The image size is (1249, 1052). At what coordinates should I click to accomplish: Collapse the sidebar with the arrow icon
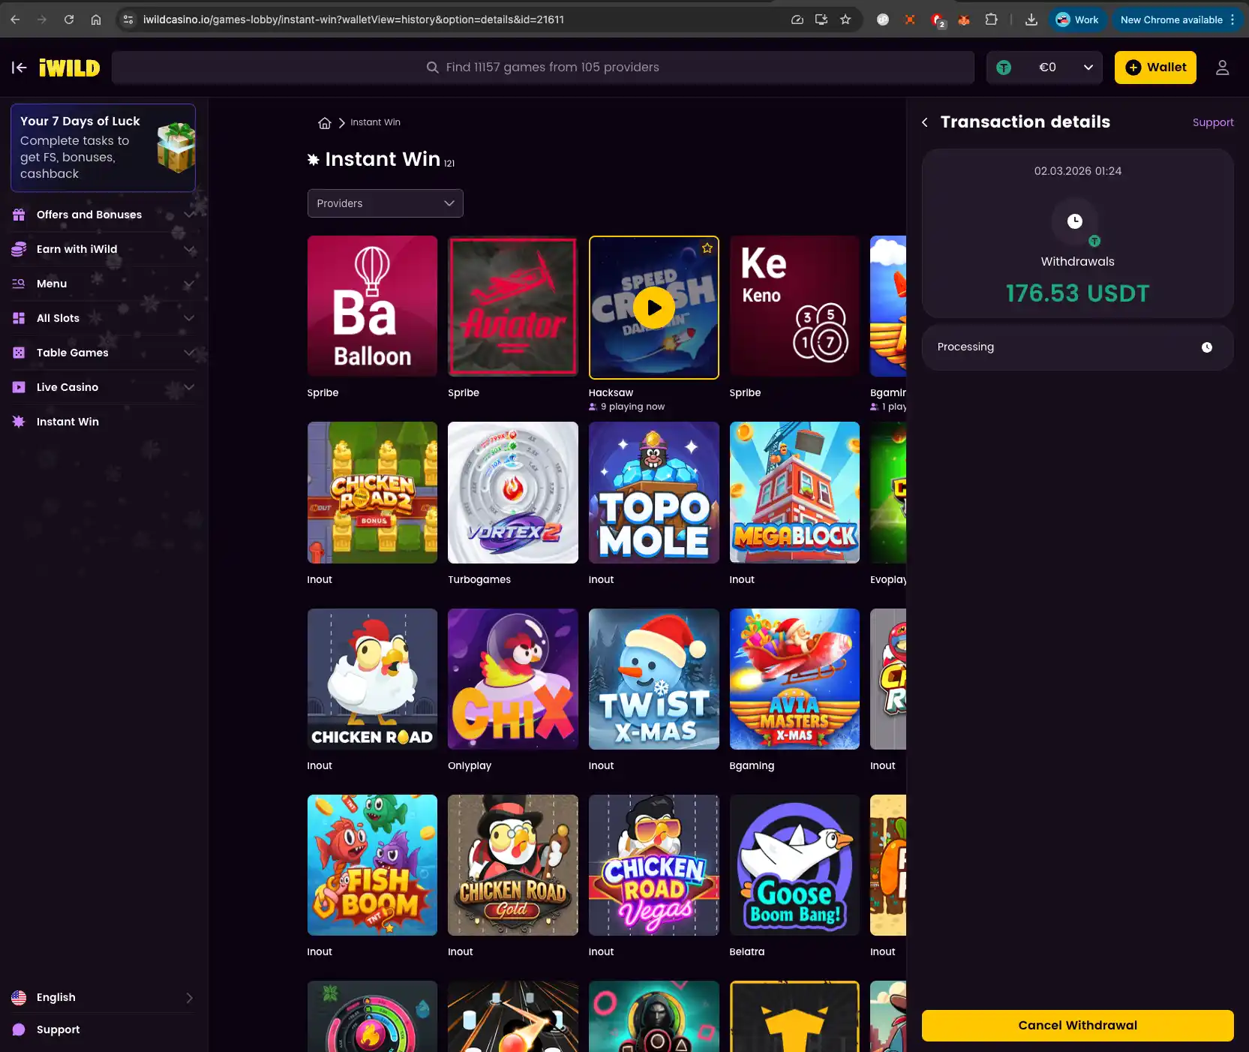20,68
